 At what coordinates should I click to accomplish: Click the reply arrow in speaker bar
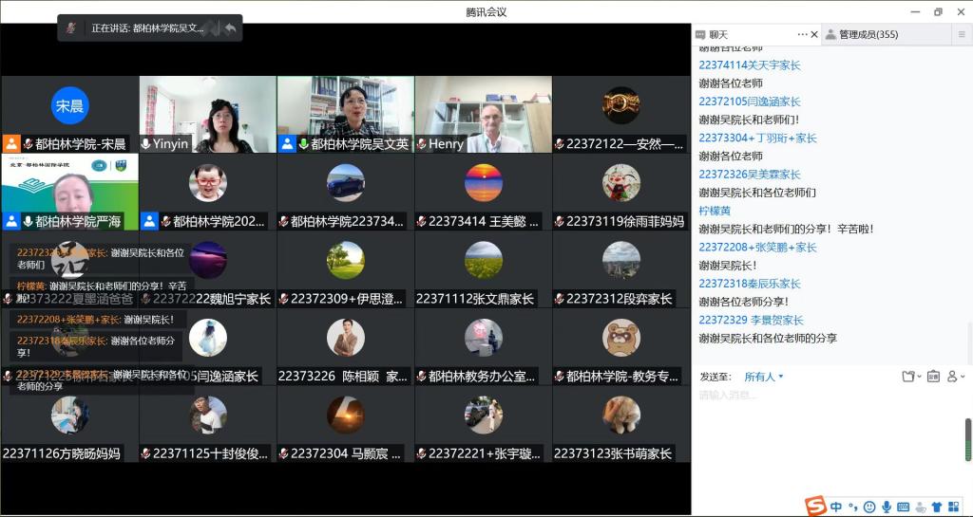(x=230, y=28)
